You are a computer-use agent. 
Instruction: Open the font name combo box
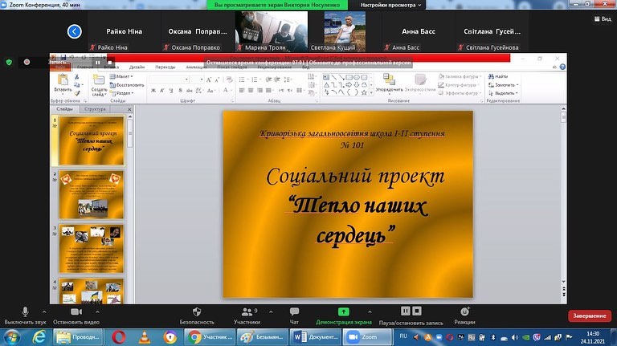click(x=170, y=79)
